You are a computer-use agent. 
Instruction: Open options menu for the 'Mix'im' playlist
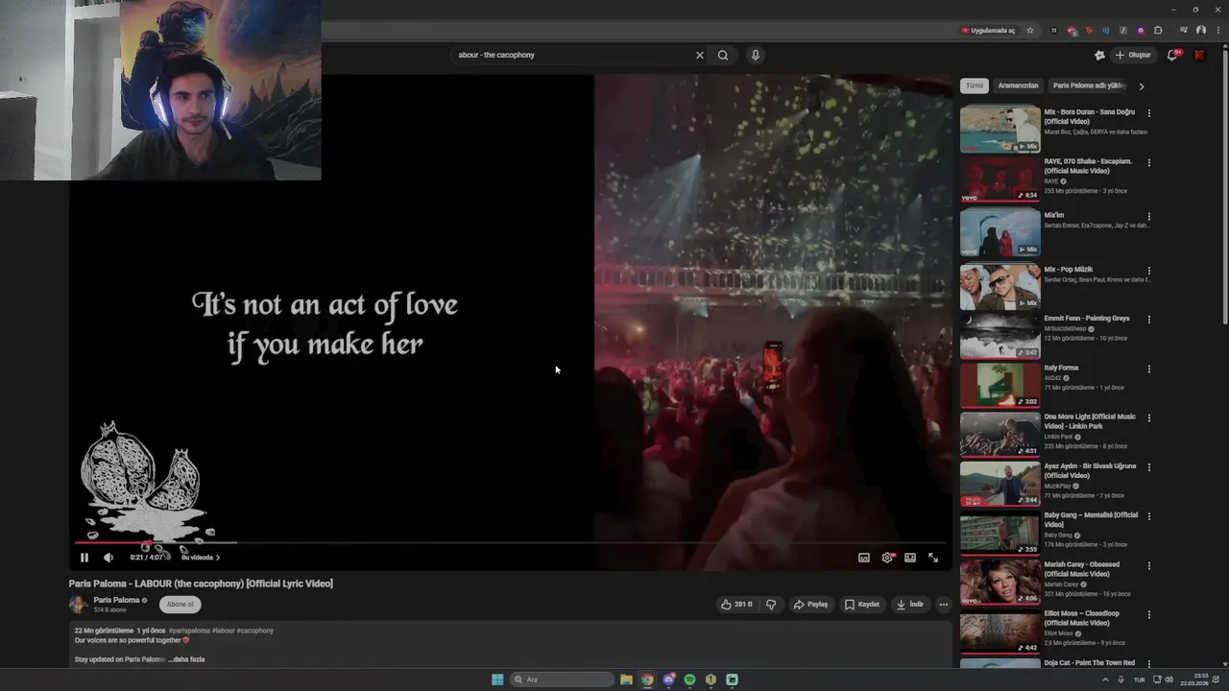(x=1148, y=217)
